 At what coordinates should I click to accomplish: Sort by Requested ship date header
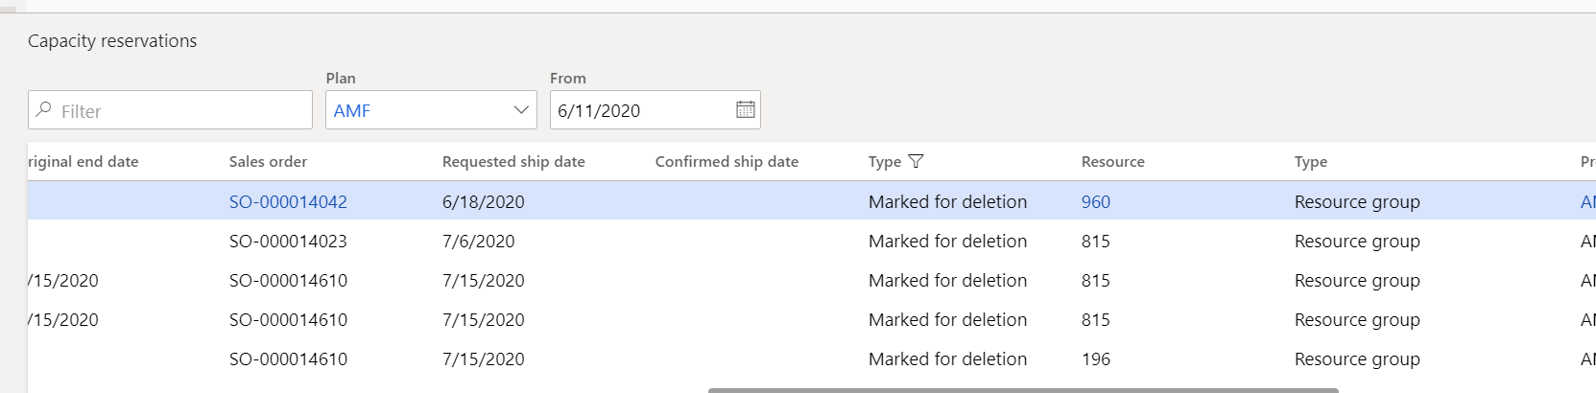(513, 162)
